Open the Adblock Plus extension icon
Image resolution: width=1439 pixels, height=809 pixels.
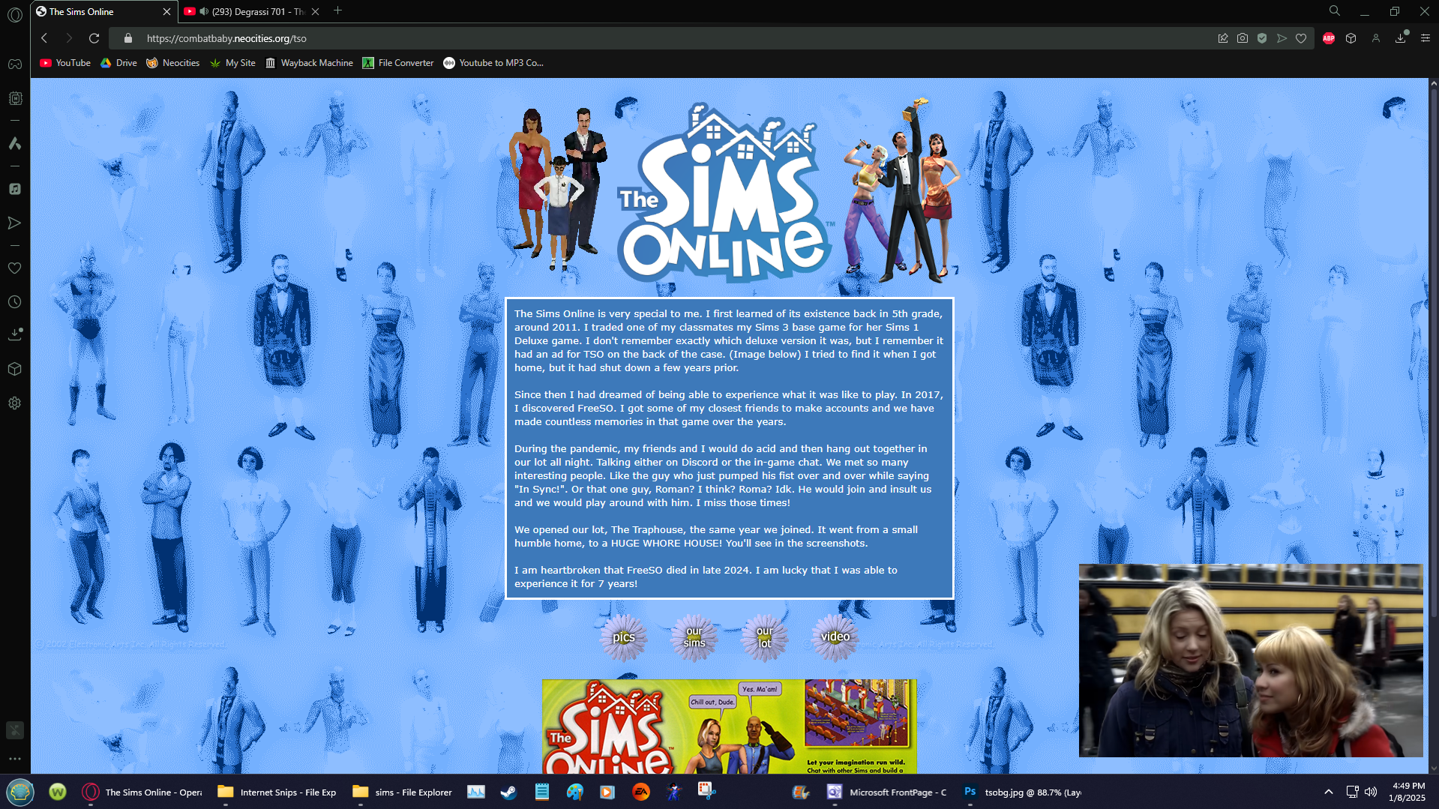pos(1329,38)
